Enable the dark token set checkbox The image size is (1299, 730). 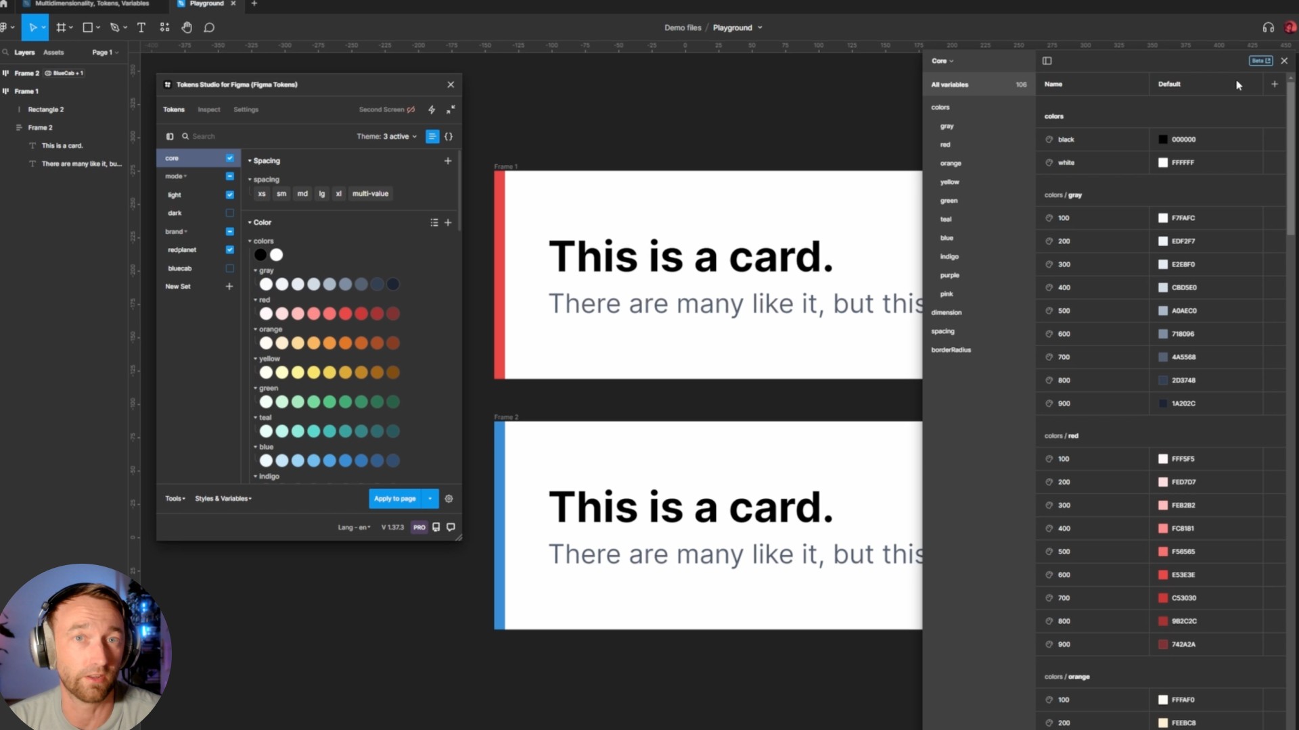[x=230, y=213]
